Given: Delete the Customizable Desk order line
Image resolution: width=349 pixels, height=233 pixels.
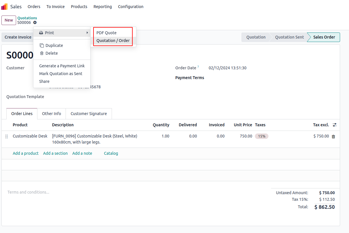Looking at the screenshot, I should [x=333, y=137].
